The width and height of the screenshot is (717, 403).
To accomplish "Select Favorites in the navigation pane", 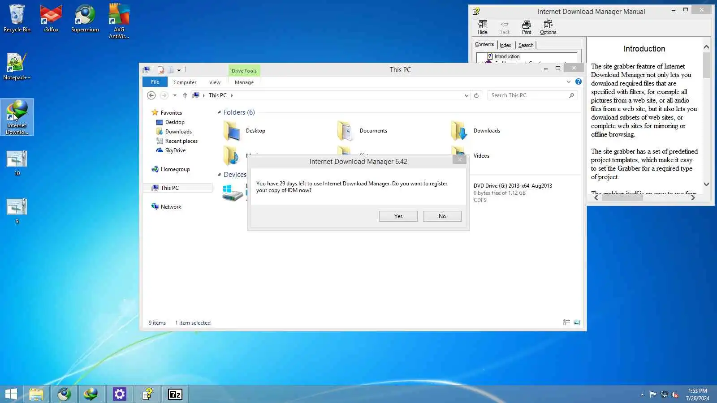I will (x=171, y=113).
